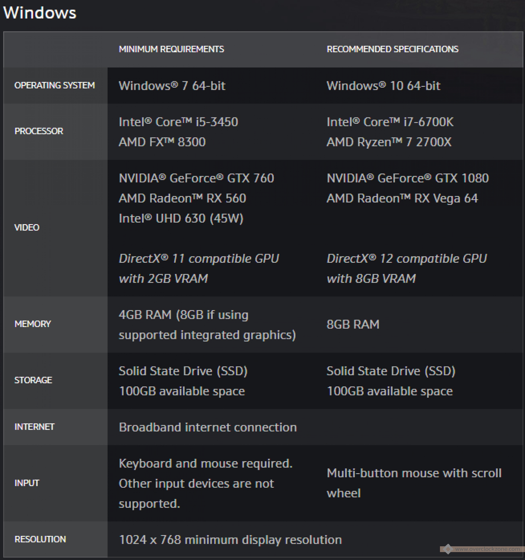
Task: Click the Broadband internet connection text
Action: point(208,427)
